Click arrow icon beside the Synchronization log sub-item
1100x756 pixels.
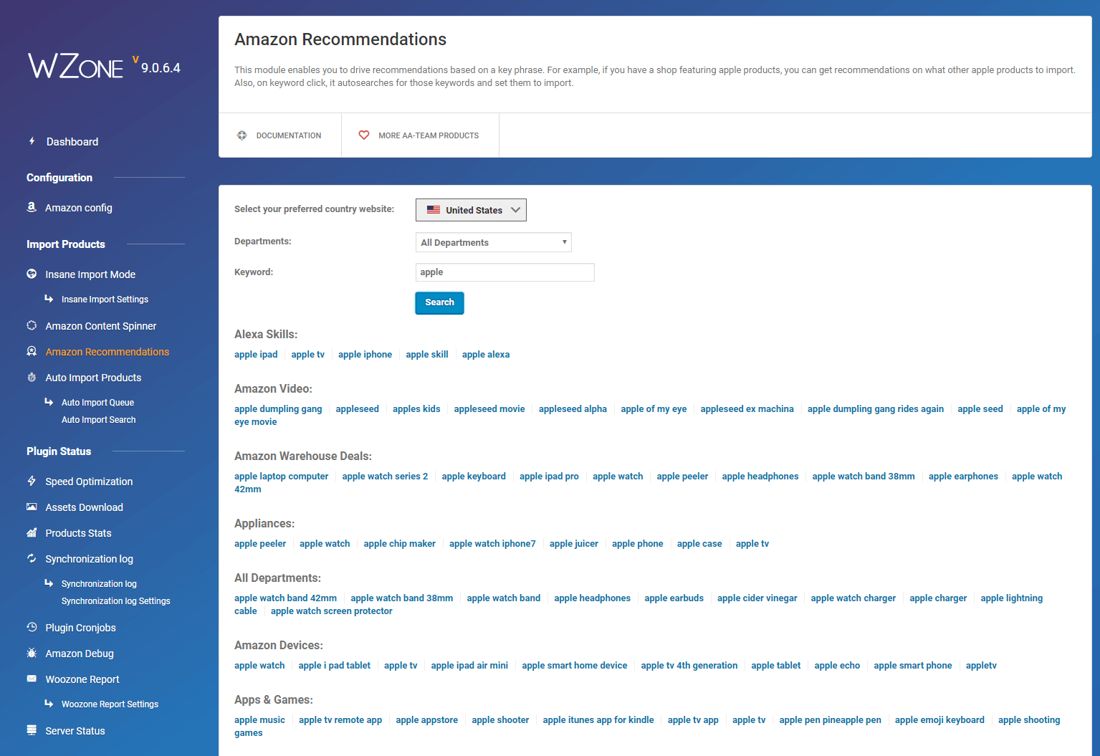(x=49, y=583)
